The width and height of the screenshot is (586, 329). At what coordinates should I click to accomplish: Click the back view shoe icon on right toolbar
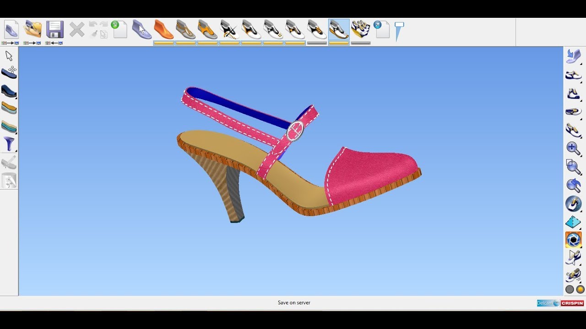573,94
